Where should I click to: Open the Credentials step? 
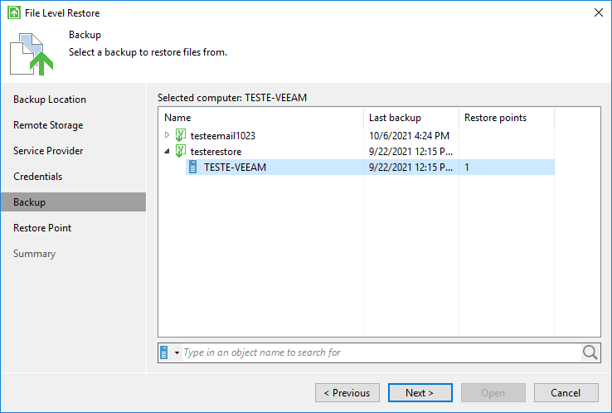point(38,177)
